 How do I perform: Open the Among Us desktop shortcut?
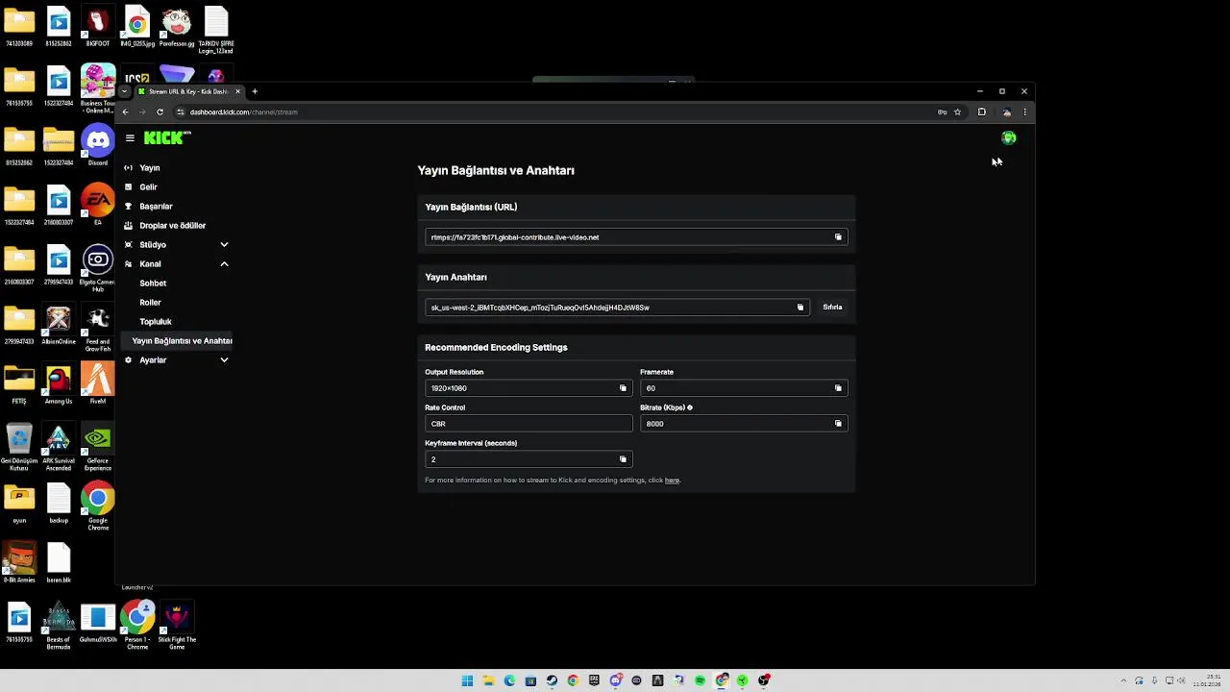[59, 383]
